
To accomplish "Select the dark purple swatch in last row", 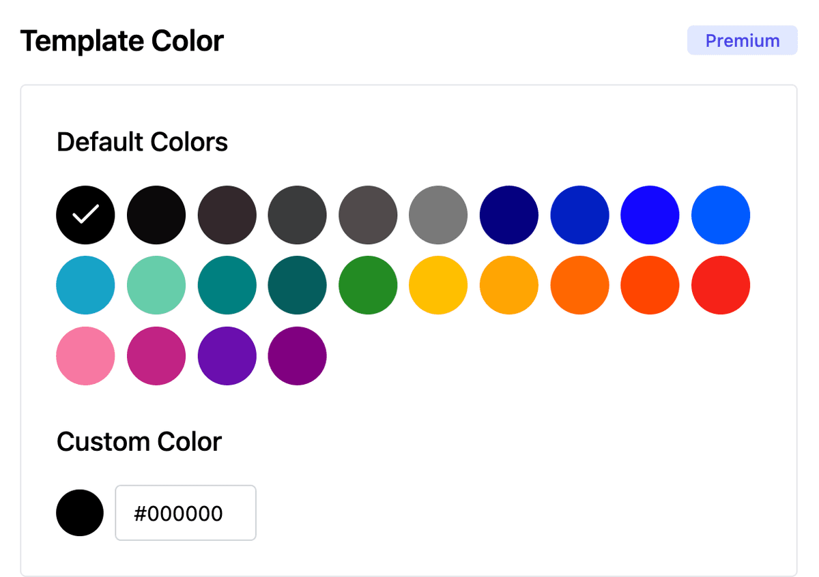I will [297, 356].
